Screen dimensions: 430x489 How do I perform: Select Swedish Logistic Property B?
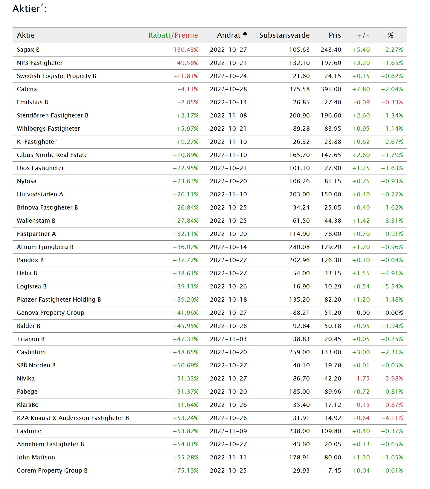57,76
